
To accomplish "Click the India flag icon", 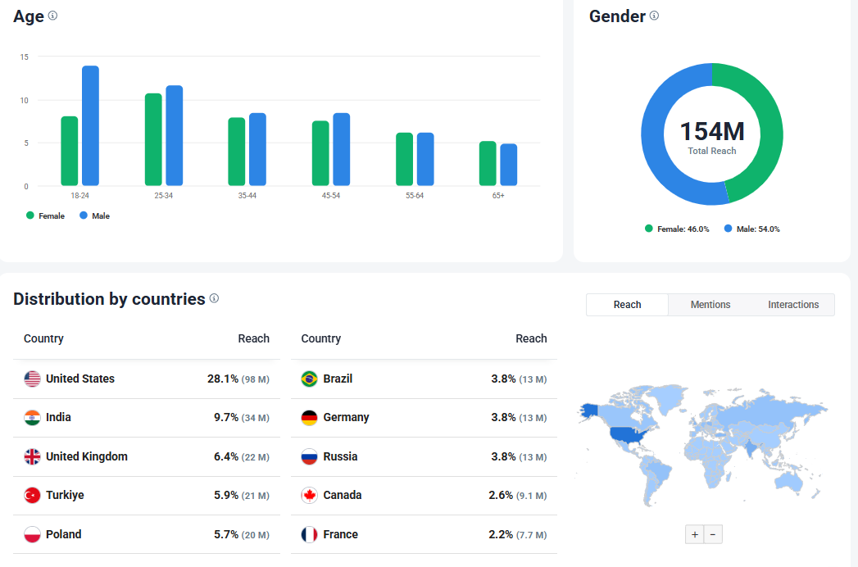I will tap(31, 418).
